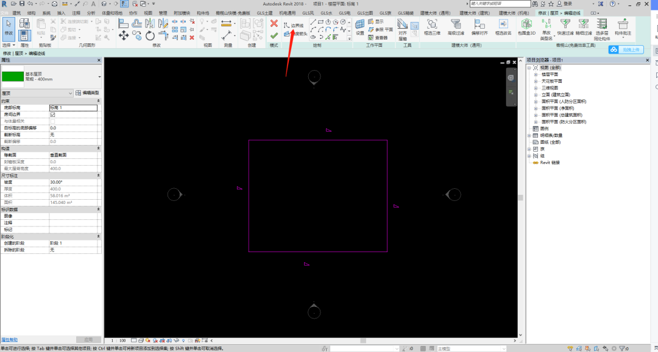The image size is (658, 352).
Task: Open the 建筑 ribbon tab
Action: [16, 13]
